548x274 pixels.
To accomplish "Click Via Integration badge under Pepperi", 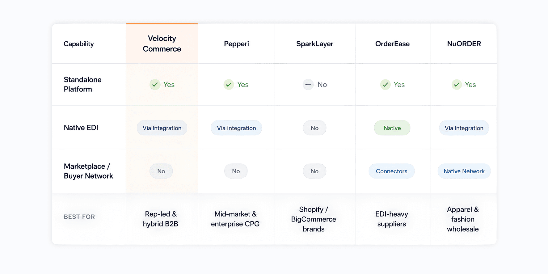I will [236, 128].
